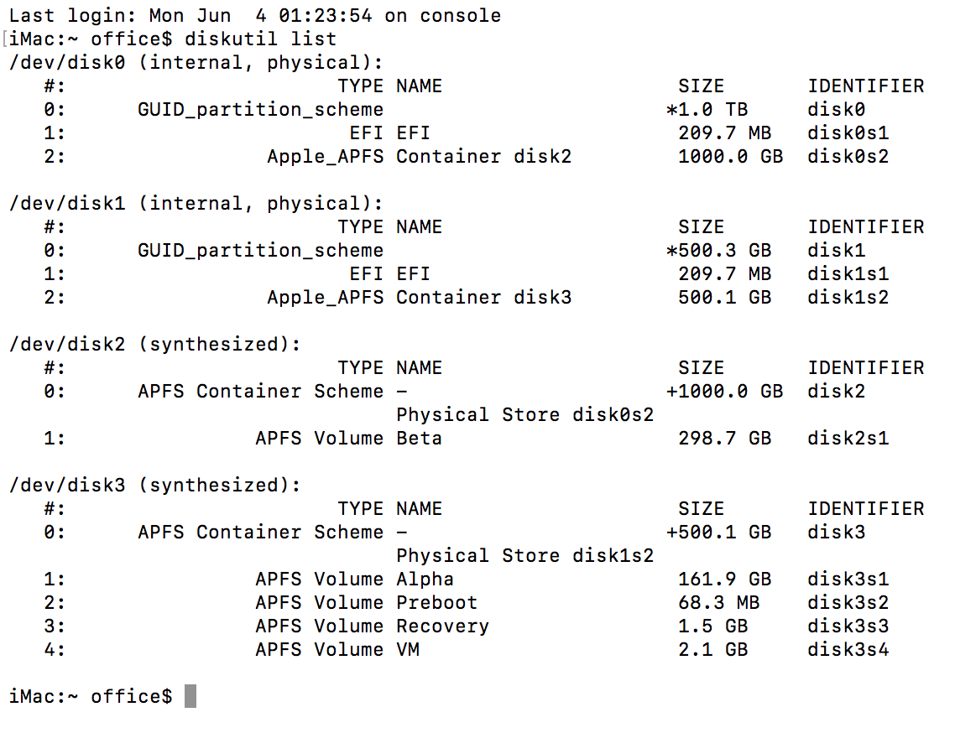Click the /dev/disk0 header line

196,63
